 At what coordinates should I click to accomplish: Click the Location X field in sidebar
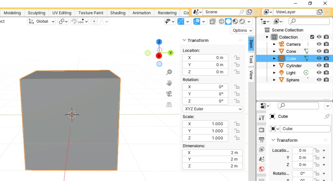point(205,58)
